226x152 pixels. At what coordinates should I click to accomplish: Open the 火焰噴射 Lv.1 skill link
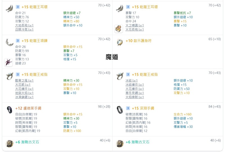point(135,97)
